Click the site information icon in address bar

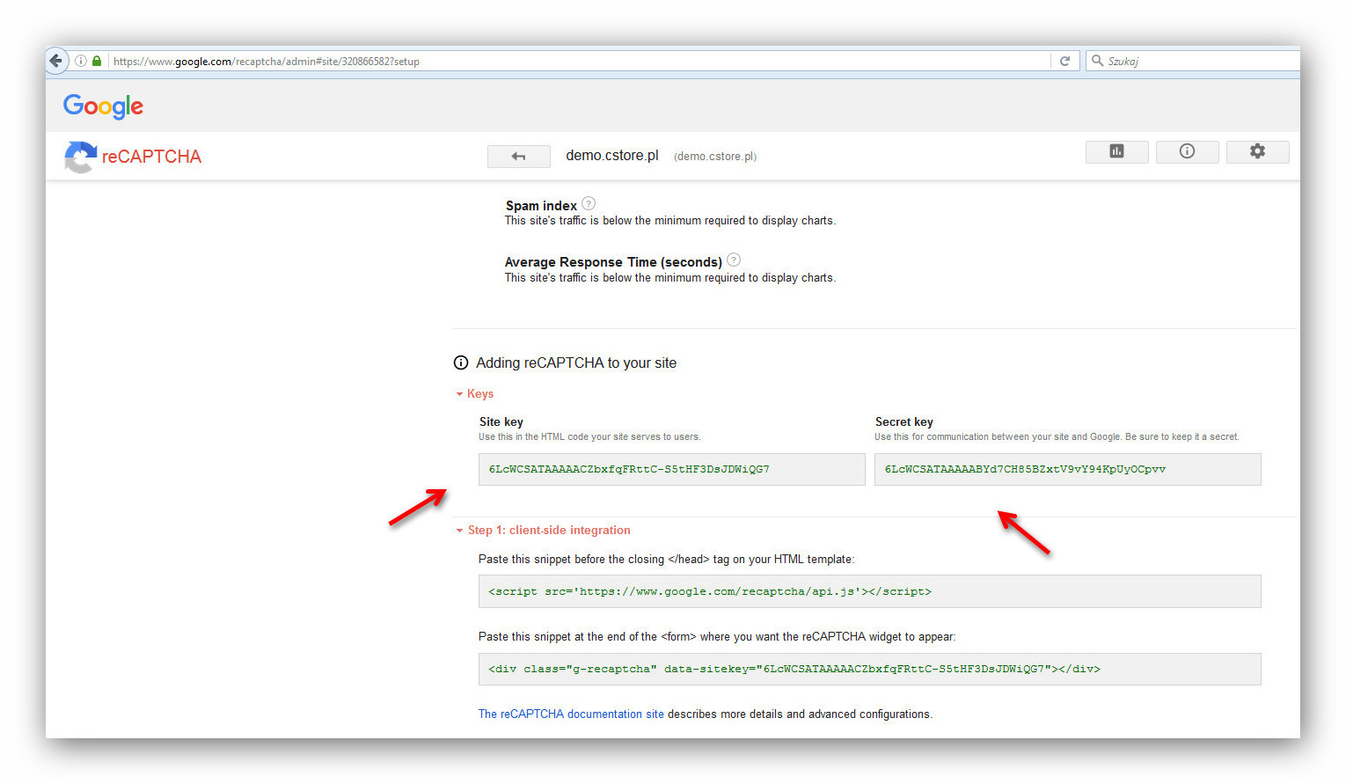pos(81,61)
